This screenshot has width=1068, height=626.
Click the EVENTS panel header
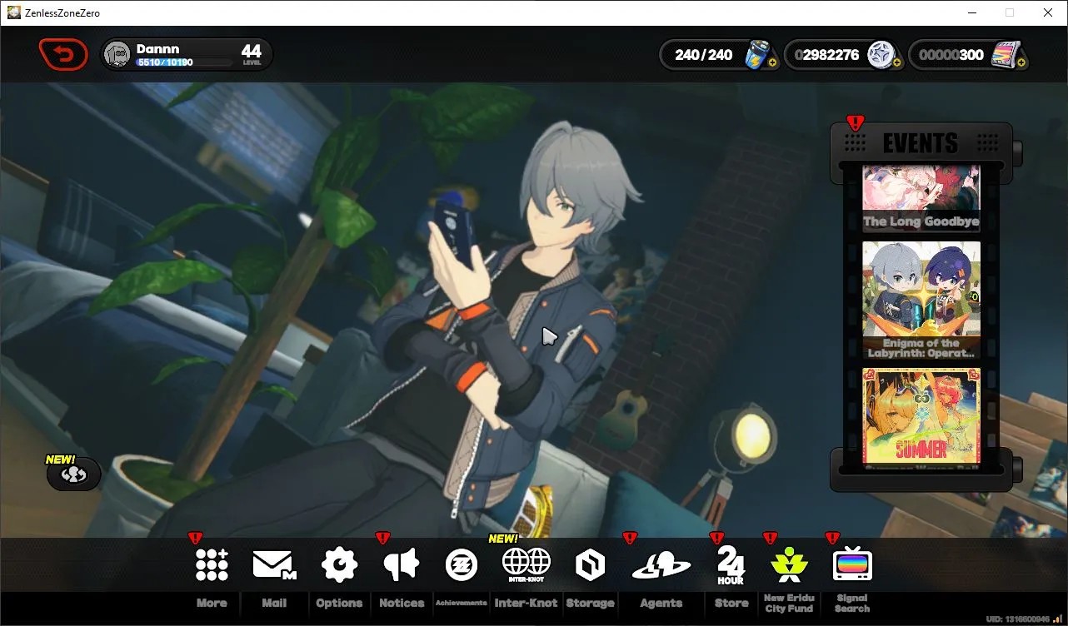point(921,143)
